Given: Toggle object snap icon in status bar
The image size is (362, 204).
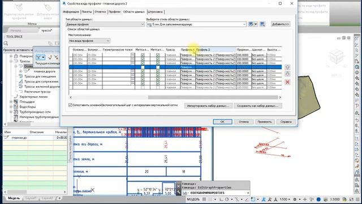Looking at the screenshot, I should (x=253, y=199).
